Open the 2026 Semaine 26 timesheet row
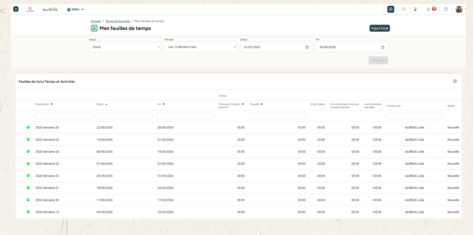The image size is (473, 235). 239,128
